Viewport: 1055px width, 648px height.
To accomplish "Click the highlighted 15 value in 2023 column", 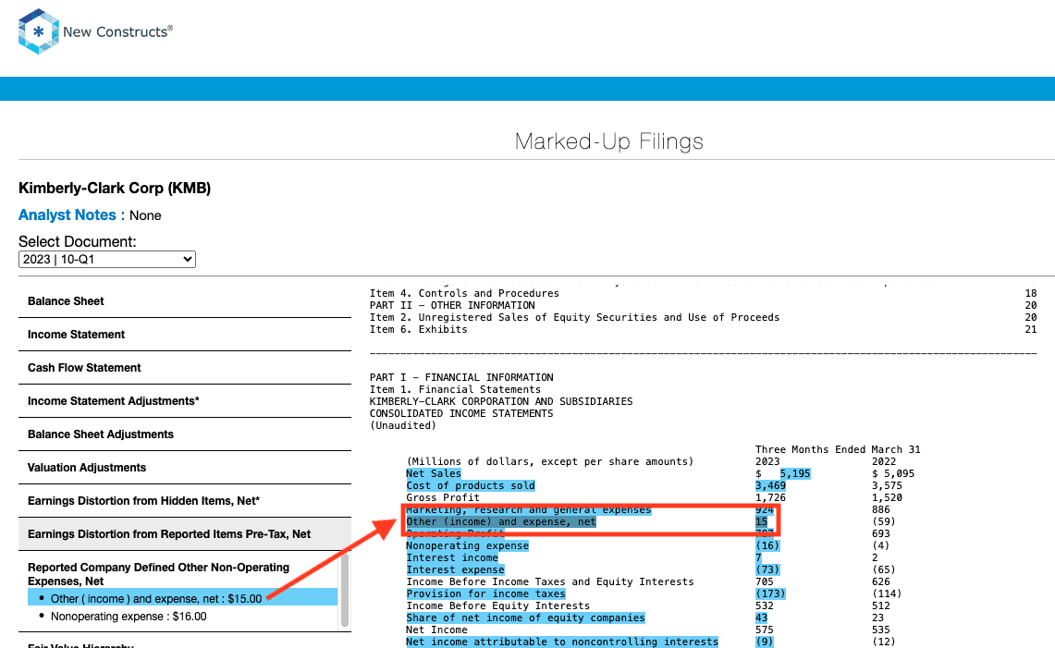I will click(761, 522).
